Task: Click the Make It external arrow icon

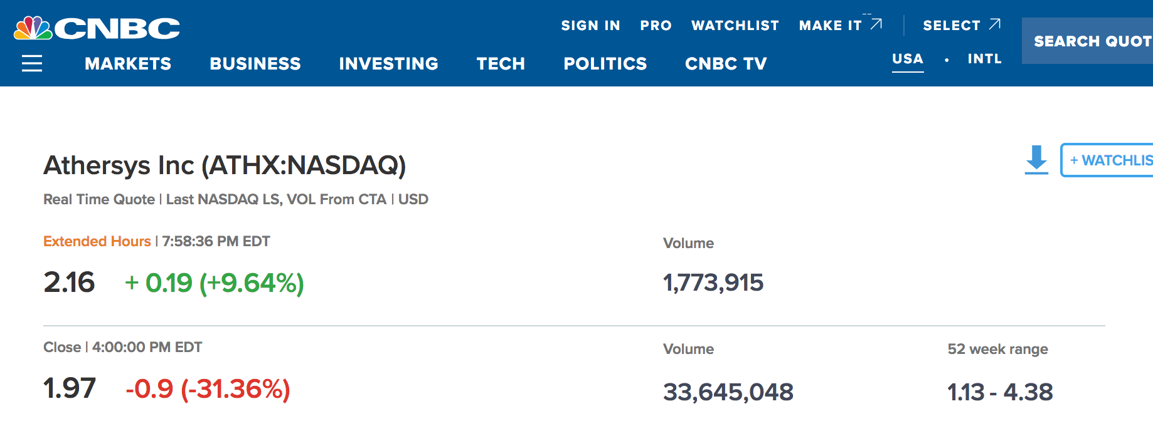Action: click(876, 24)
